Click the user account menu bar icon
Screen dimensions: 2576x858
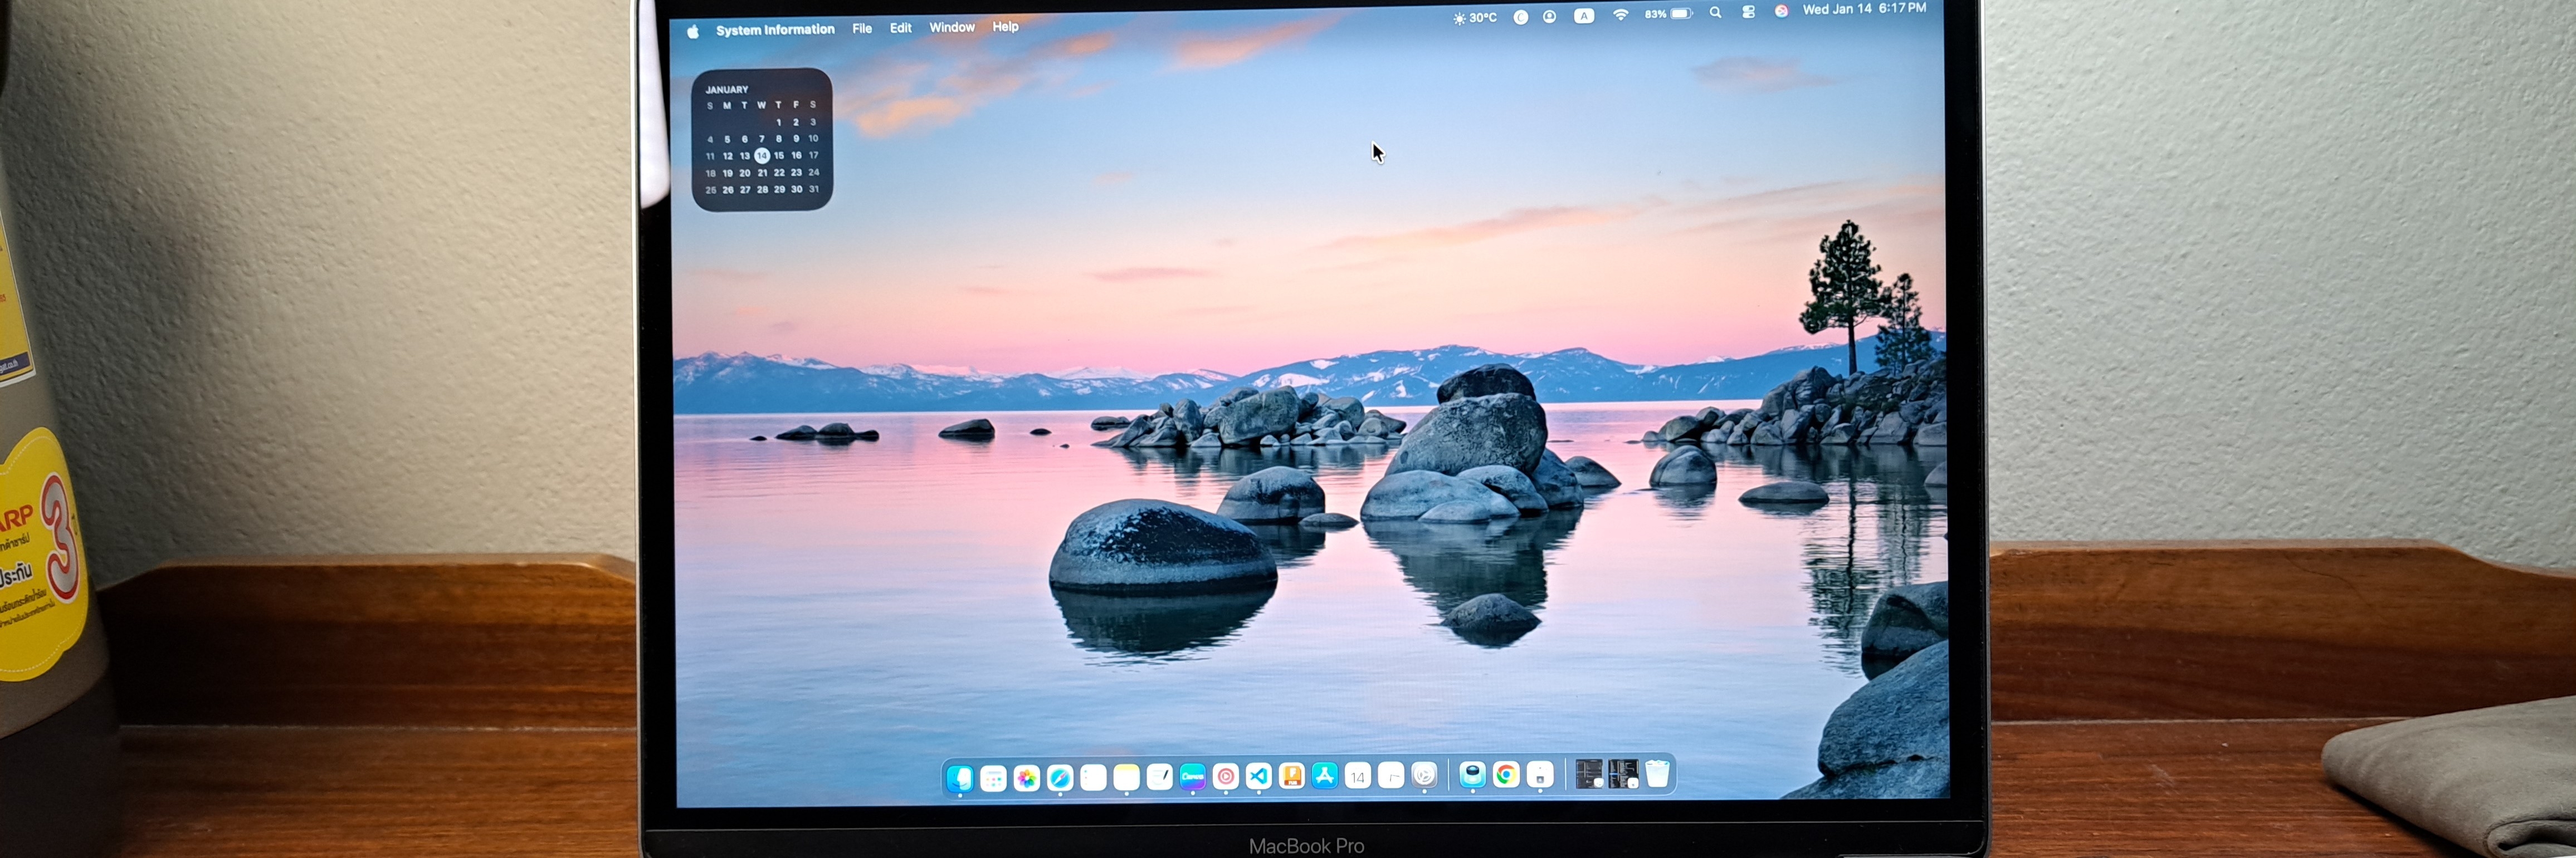[1550, 16]
